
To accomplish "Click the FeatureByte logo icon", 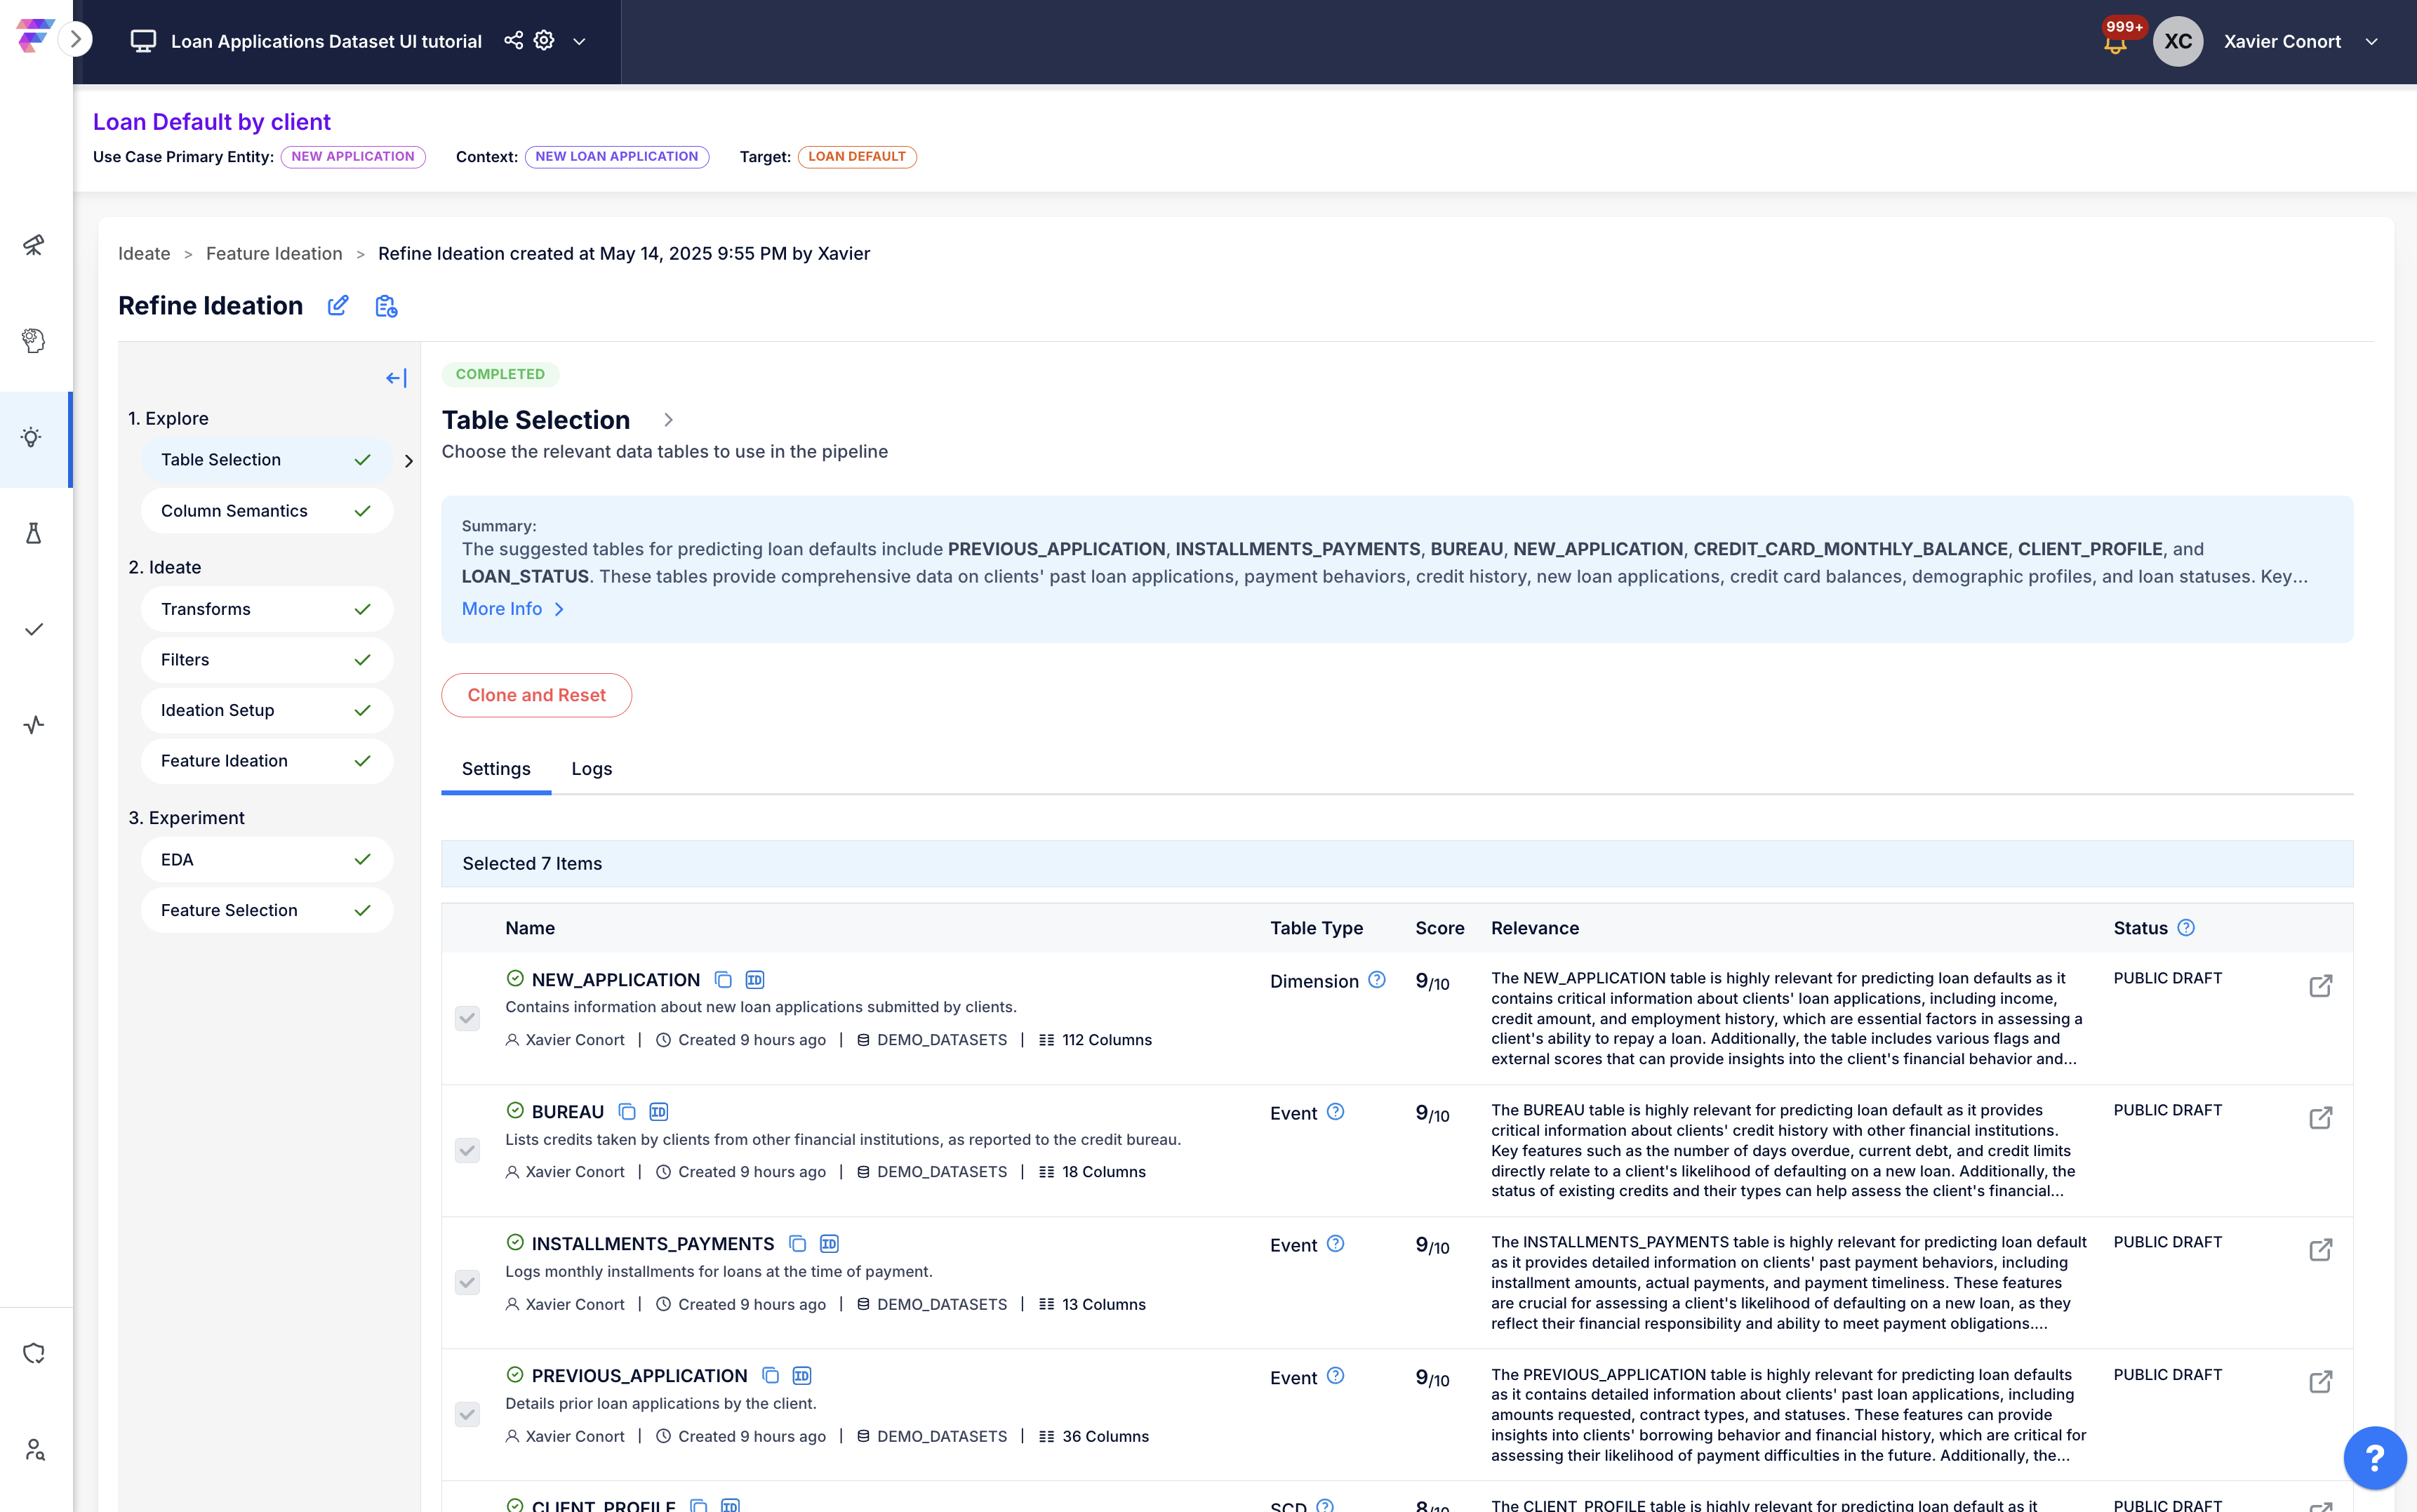I will click(35, 36).
